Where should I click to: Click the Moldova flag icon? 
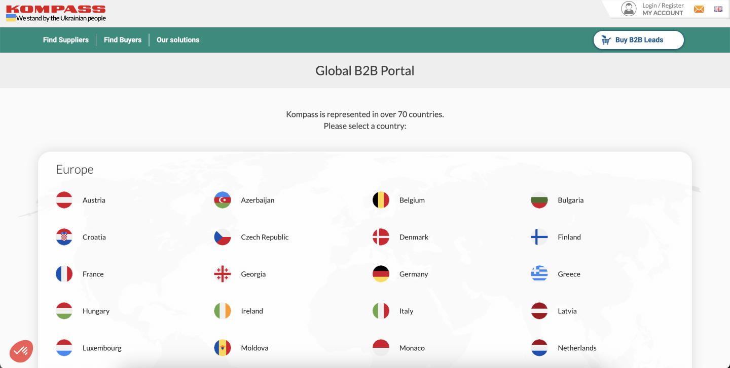tap(223, 348)
